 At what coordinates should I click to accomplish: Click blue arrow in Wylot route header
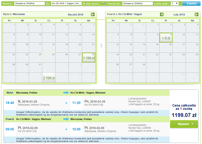coord(66,92)
